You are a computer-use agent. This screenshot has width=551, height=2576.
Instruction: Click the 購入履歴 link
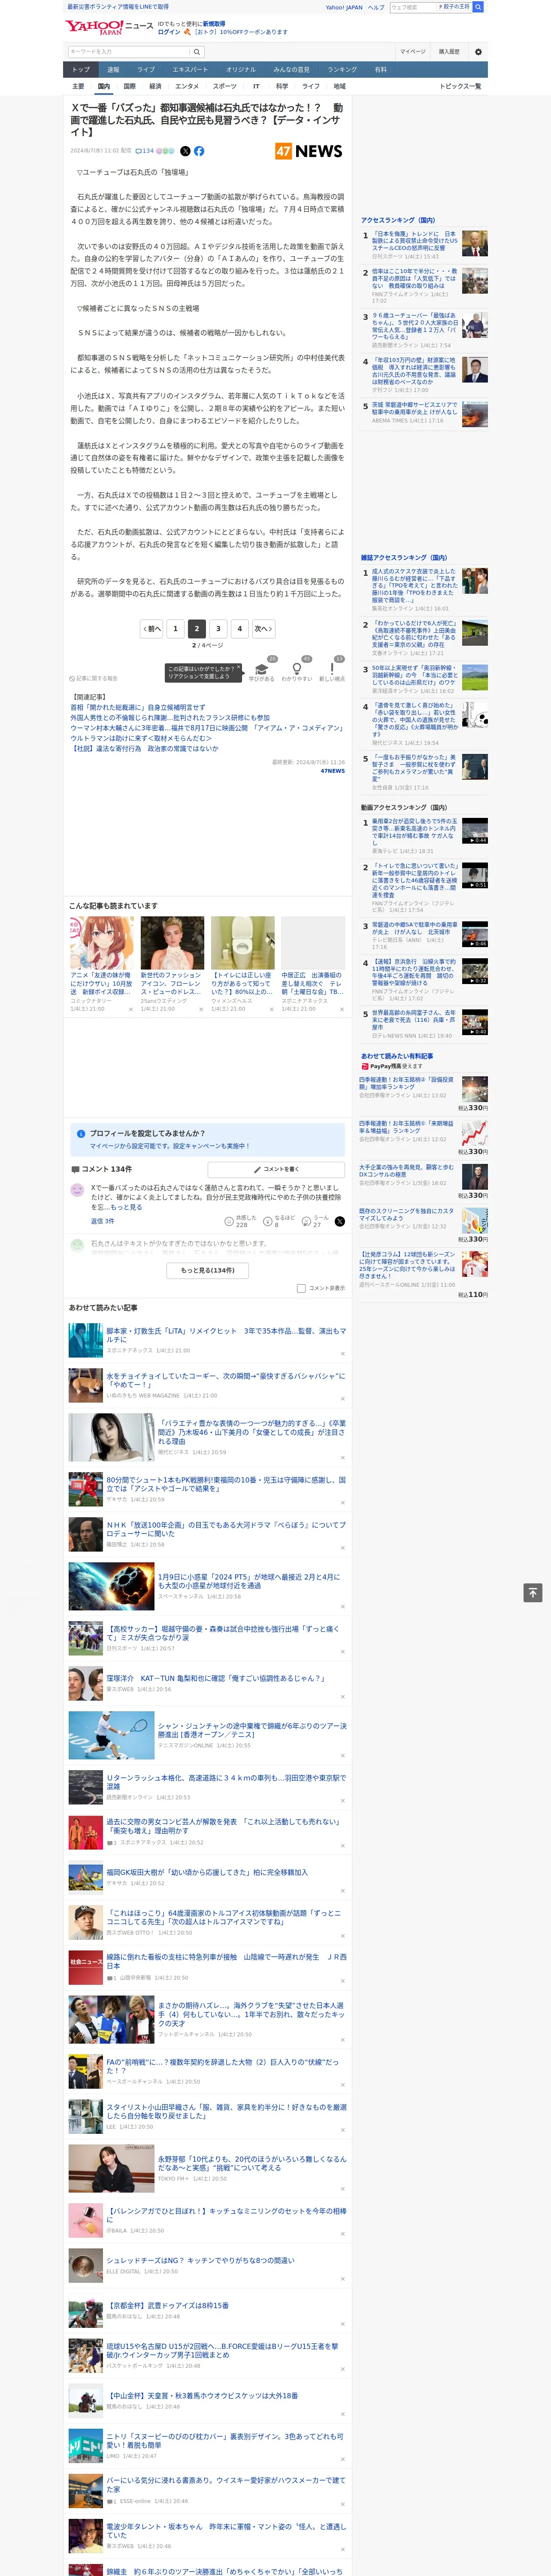click(449, 52)
